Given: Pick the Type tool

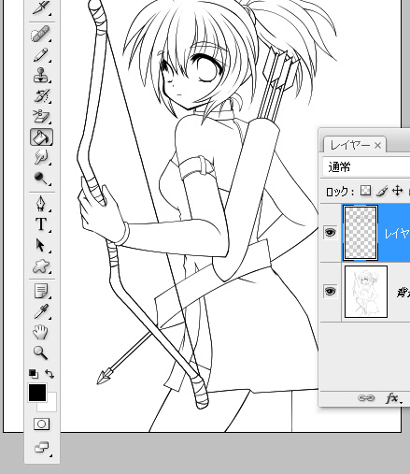Looking at the screenshot, I should pyautogui.click(x=41, y=224).
